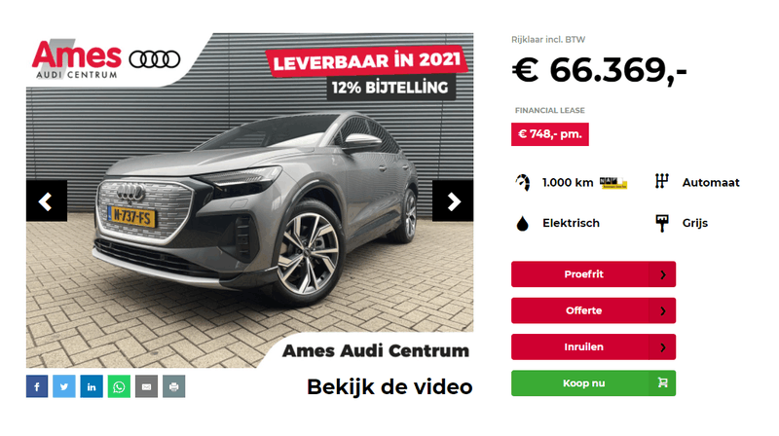Watch the video via Bekijk de video
779x436 pixels.
click(x=389, y=386)
